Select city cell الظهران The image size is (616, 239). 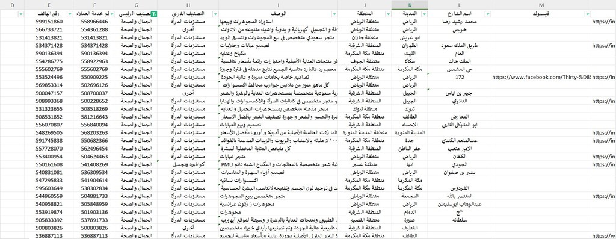point(410,46)
